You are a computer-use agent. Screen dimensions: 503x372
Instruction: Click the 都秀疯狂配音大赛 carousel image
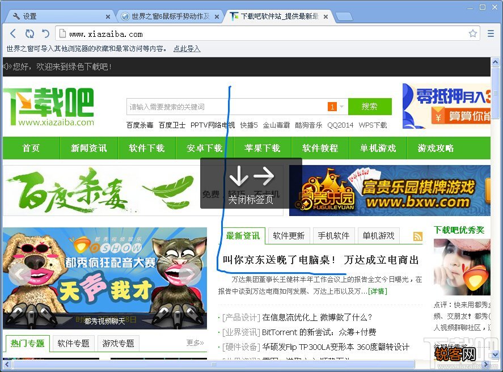click(x=105, y=278)
